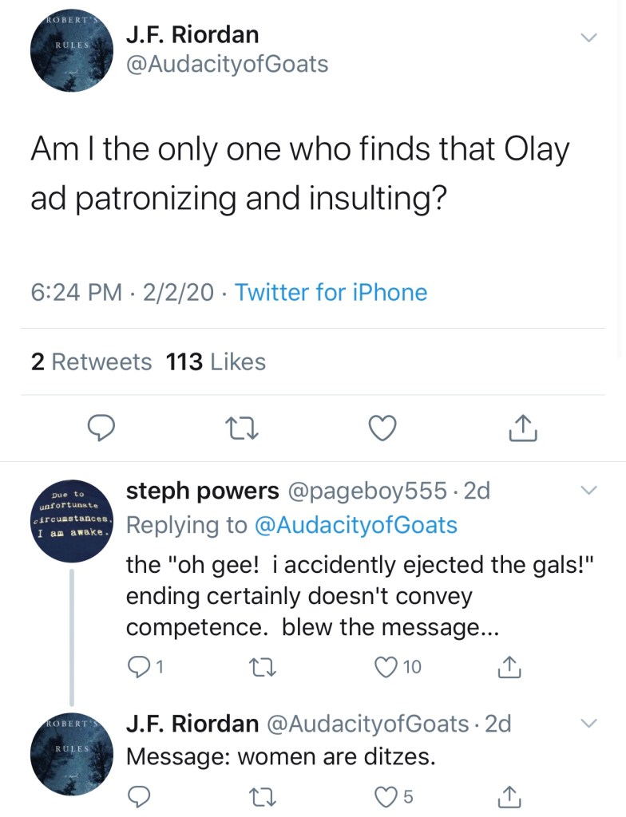View the 113 Likes list
The height and width of the screenshot is (817, 626).
click(x=216, y=362)
